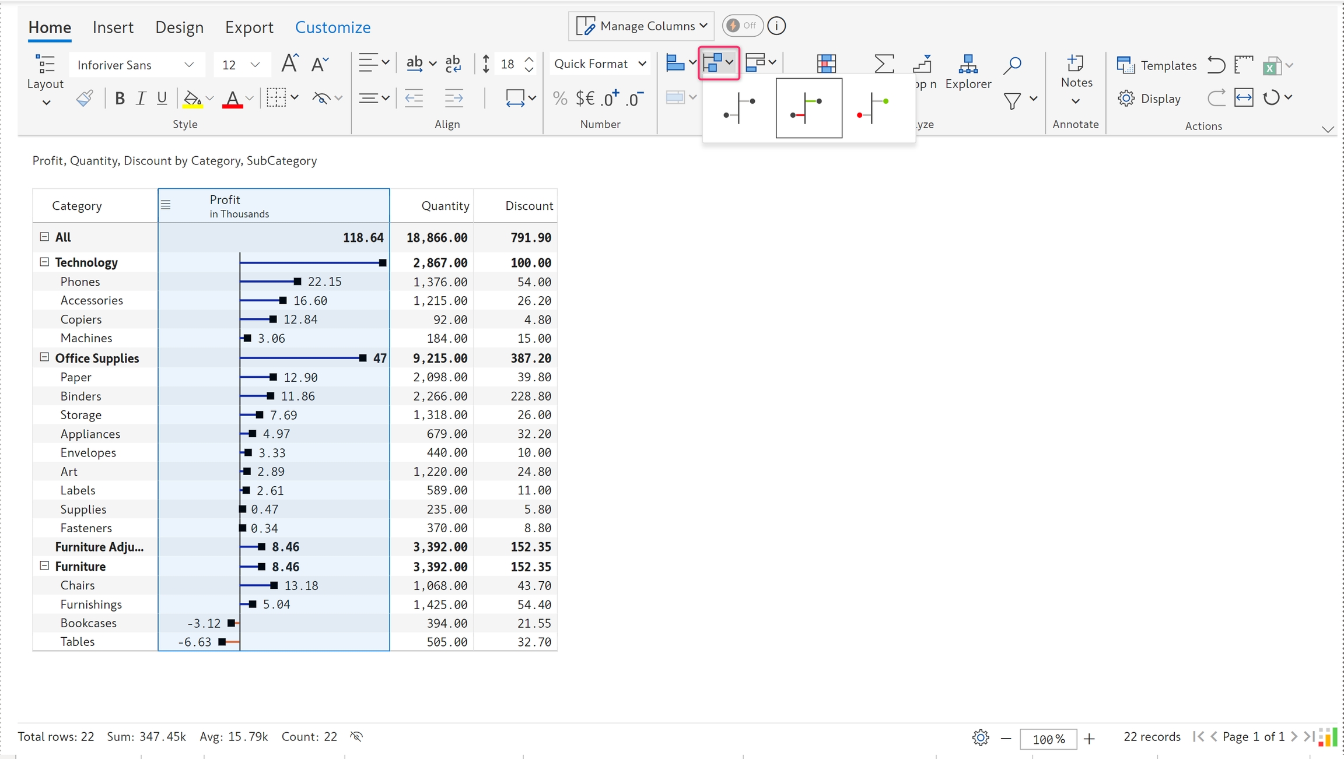The width and height of the screenshot is (1344, 759).
Task: Toggle italic formatting
Action: (141, 99)
